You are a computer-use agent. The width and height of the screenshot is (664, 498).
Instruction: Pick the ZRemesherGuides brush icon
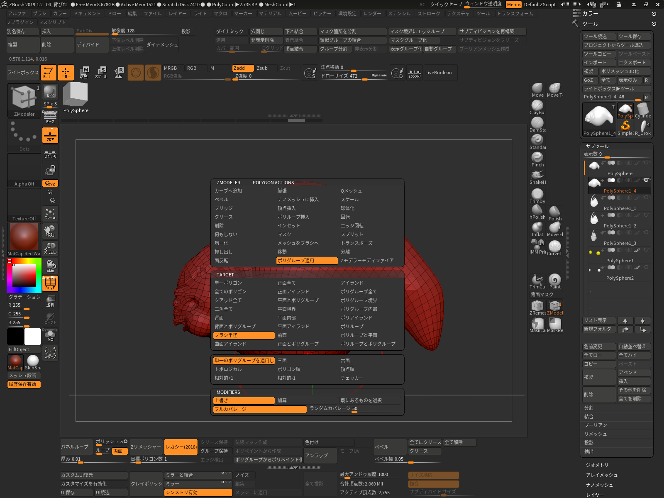[x=537, y=308]
